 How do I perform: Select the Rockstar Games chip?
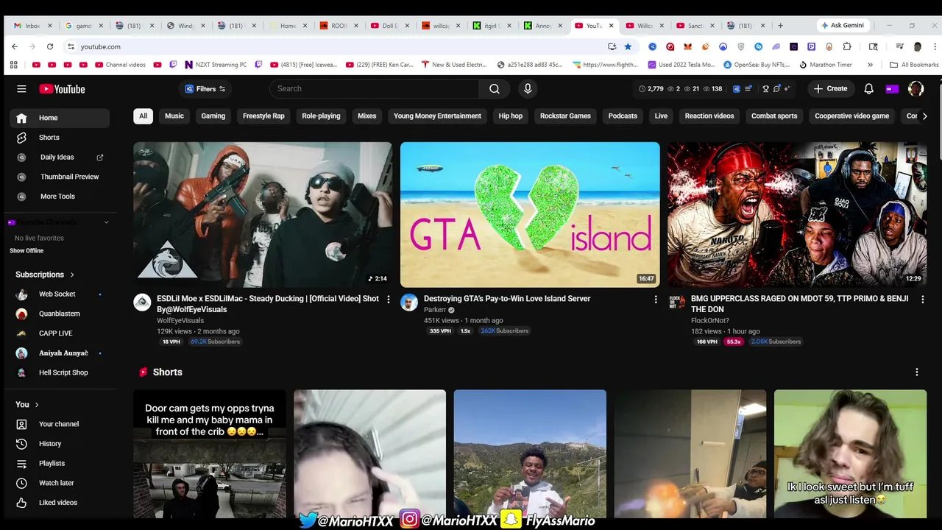pos(565,116)
